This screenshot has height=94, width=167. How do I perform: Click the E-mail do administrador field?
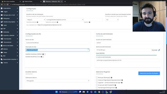tap(128, 60)
